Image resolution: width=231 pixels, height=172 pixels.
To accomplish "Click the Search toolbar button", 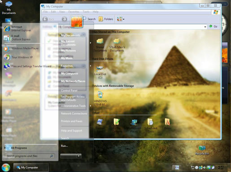I will click(89, 19).
